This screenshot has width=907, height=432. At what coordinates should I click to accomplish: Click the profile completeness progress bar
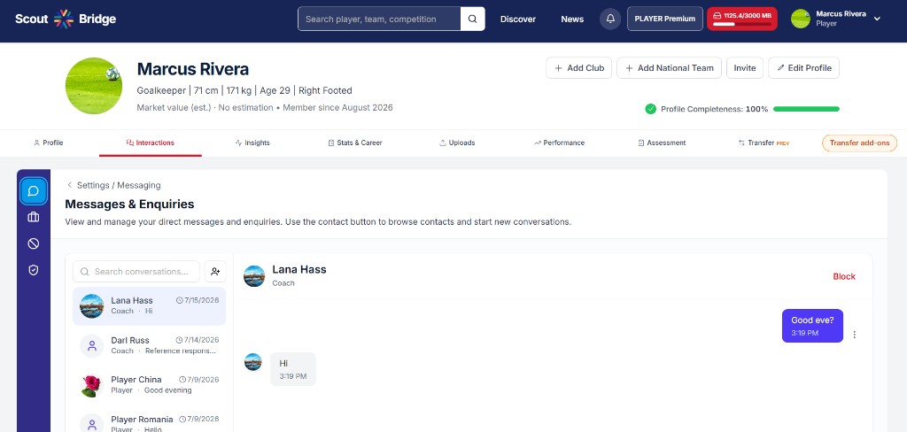(806, 109)
